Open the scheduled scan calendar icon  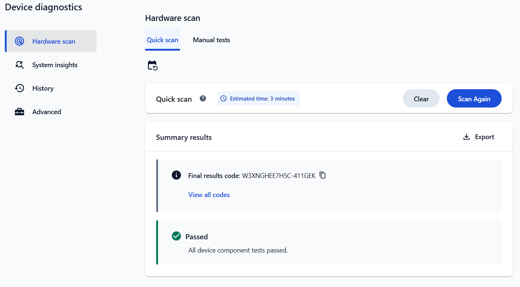[x=153, y=65]
